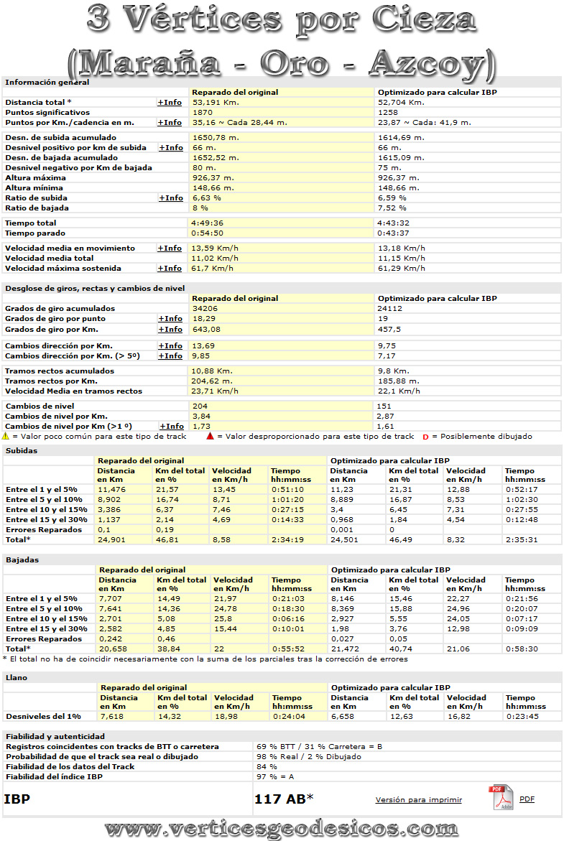Open +Info for Puntos por Km./cadencia
This screenshot has width=564, height=841.
pos(170,123)
